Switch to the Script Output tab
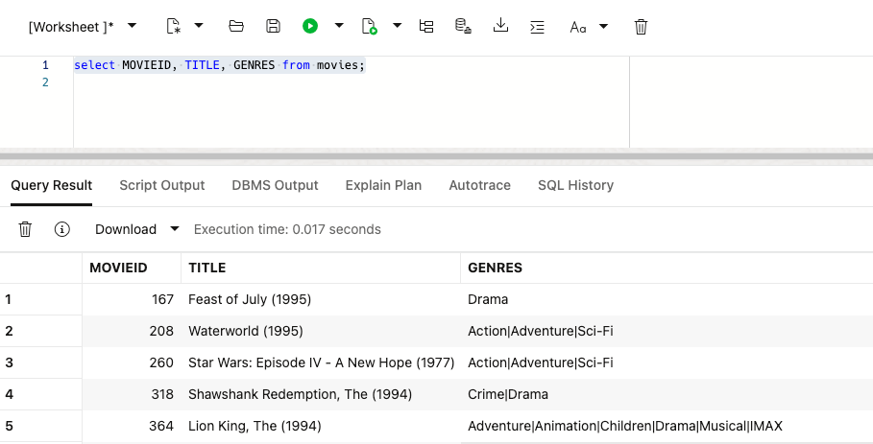This screenshot has height=444, width=873. tap(162, 185)
